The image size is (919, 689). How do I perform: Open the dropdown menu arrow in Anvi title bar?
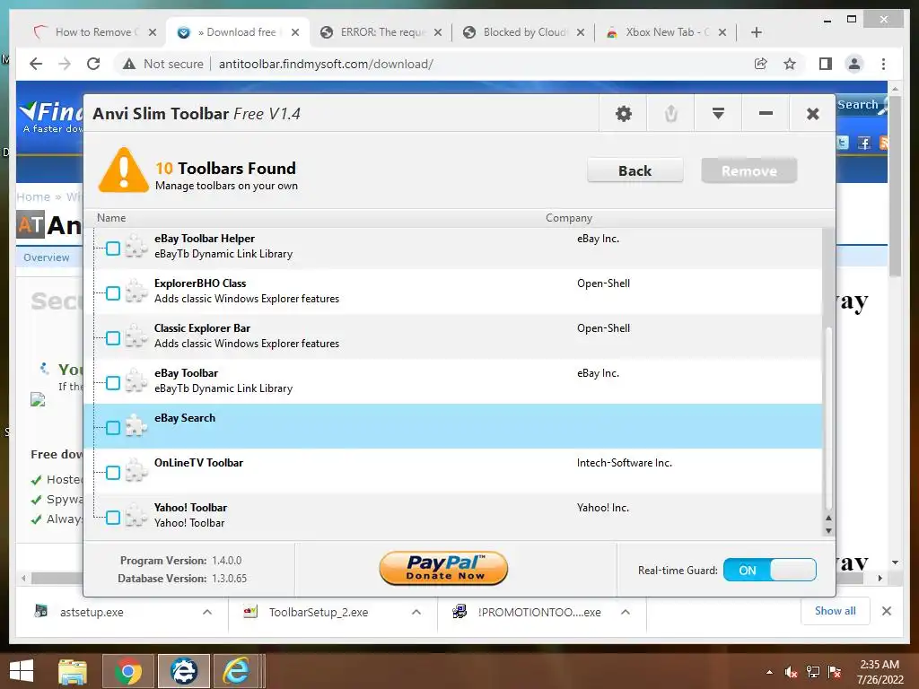click(718, 113)
